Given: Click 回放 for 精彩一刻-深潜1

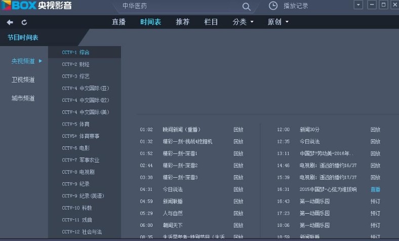Looking at the screenshot, I should [x=238, y=153].
